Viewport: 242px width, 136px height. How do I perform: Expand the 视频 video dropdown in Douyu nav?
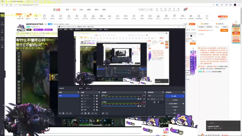(x=89, y=10)
